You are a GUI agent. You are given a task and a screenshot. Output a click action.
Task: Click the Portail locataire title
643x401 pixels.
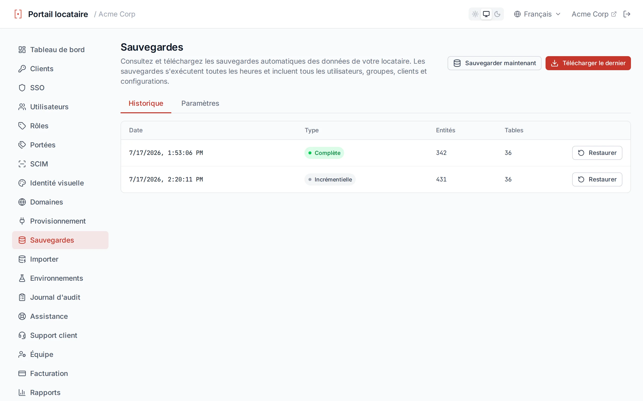pos(58,14)
